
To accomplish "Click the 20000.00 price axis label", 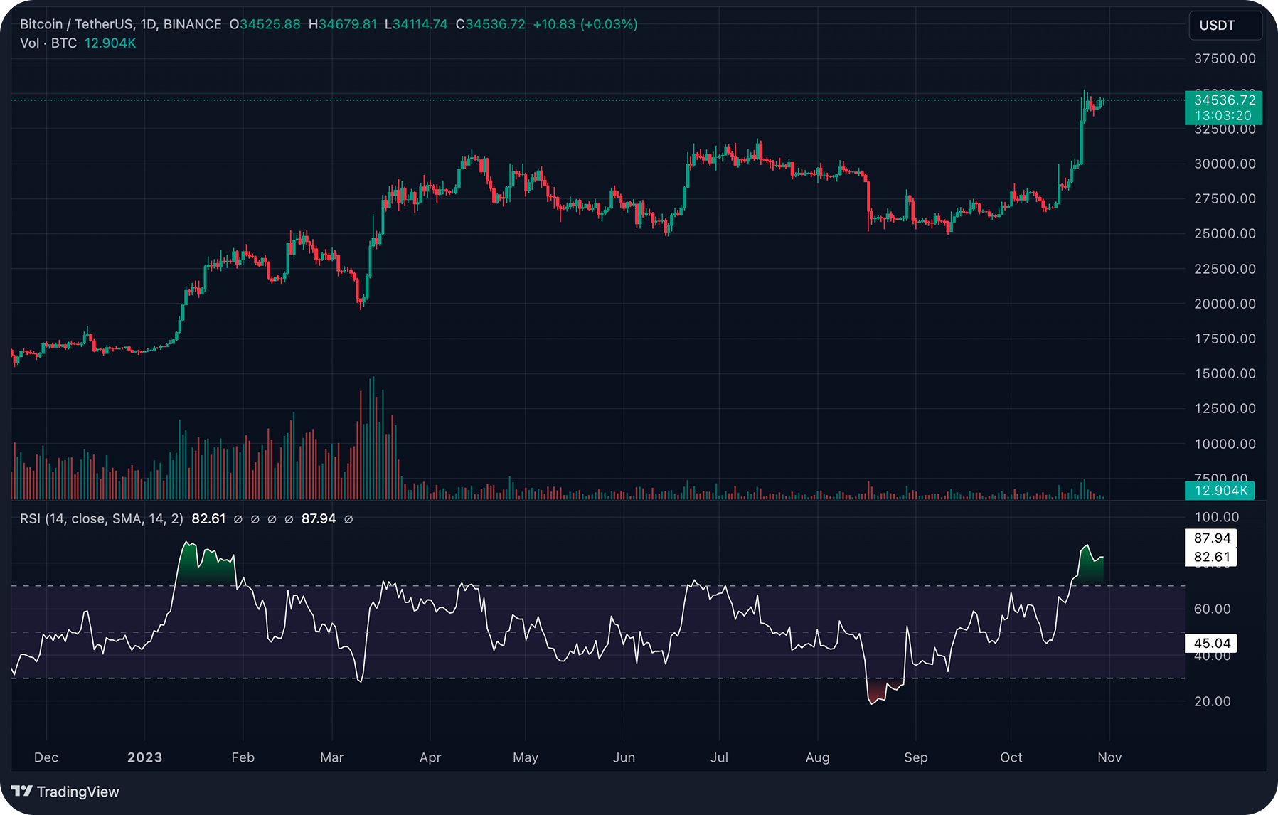I will coord(1225,304).
